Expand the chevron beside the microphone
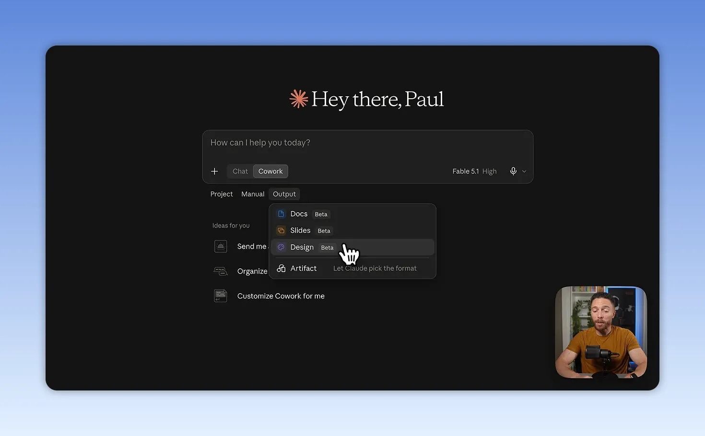705x436 pixels. [524, 172]
